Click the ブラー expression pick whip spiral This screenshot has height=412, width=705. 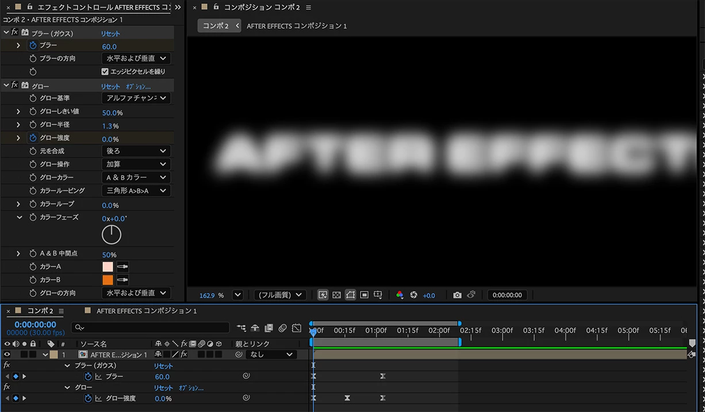[246, 376]
